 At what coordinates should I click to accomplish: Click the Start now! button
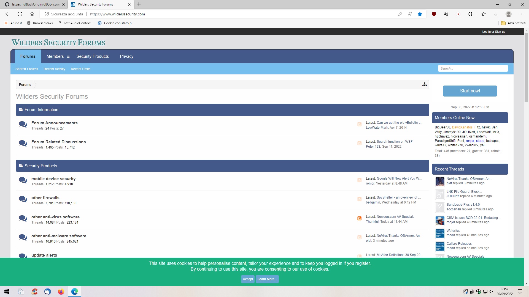click(x=470, y=91)
